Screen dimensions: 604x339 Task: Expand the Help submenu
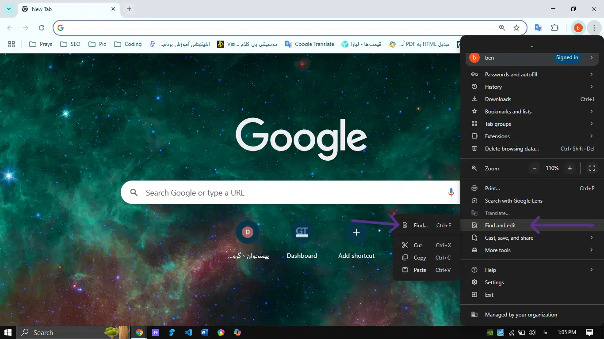click(532, 270)
